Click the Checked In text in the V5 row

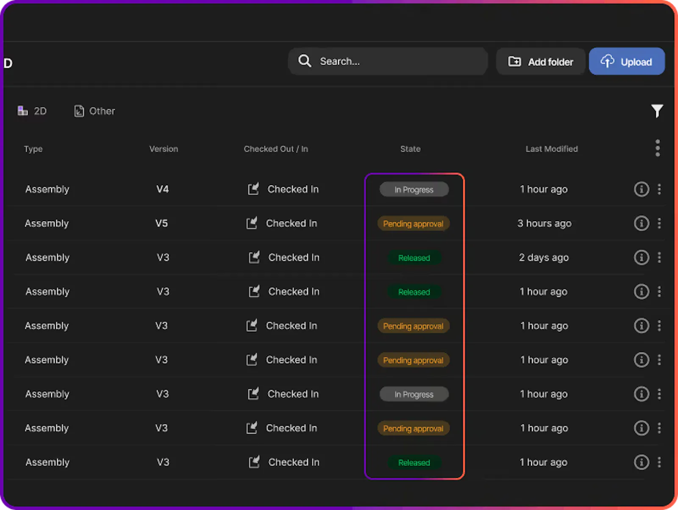point(292,223)
